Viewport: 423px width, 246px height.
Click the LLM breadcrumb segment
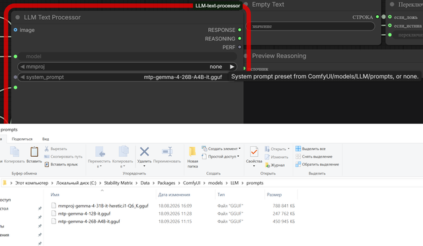click(235, 183)
